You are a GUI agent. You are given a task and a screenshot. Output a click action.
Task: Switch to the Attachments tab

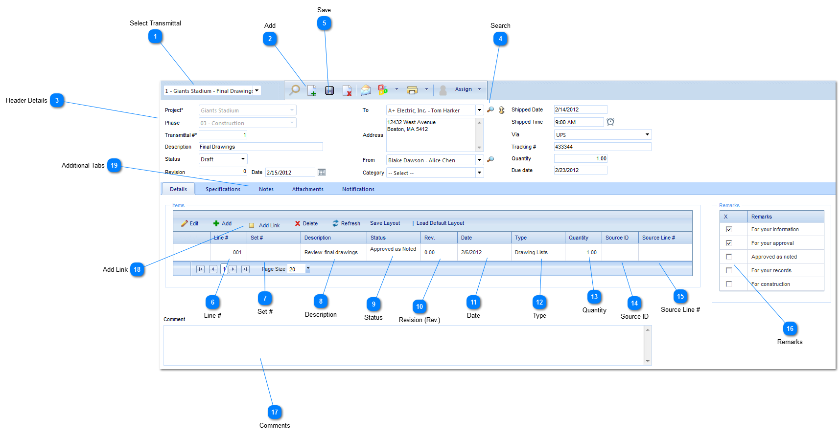308,189
